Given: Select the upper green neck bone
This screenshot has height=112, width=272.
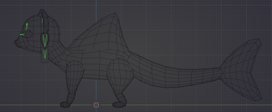Looking at the screenshot, I should pos(45,41).
